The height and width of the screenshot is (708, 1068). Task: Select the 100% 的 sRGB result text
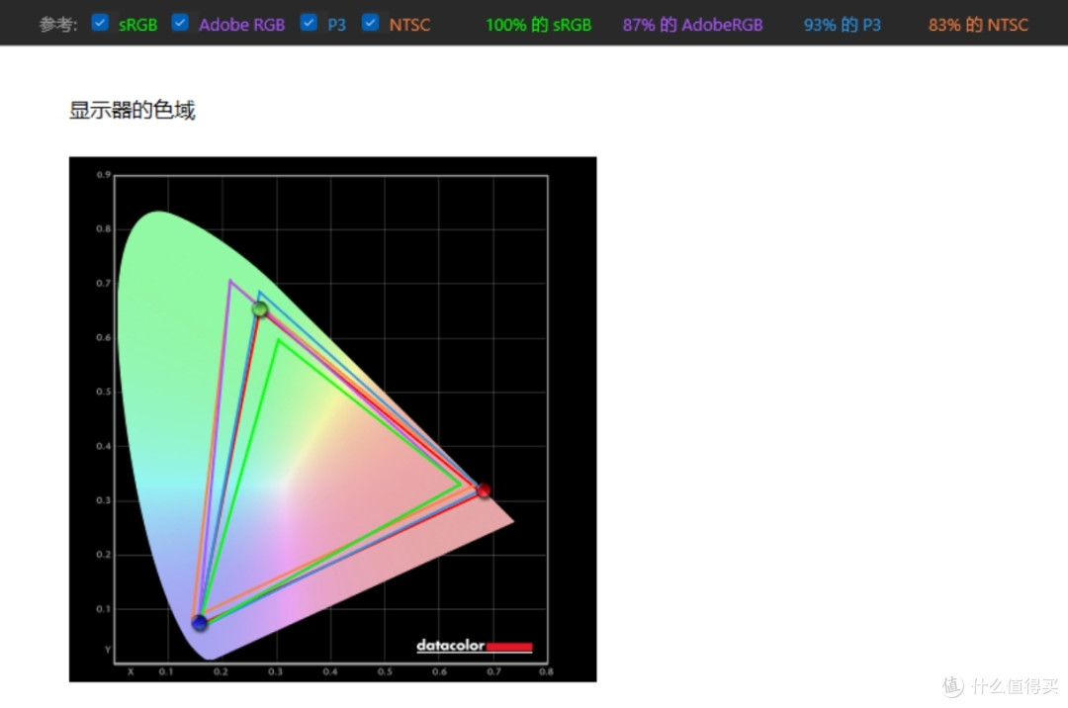click(x=538, y=25)
